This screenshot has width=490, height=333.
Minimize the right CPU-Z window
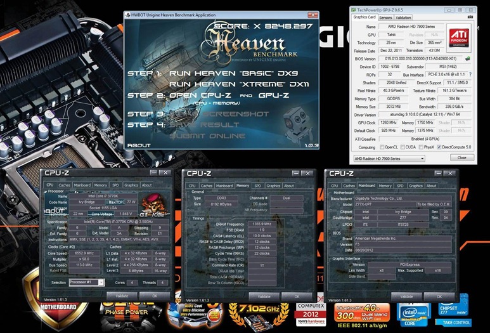click(x=438, y=173)
